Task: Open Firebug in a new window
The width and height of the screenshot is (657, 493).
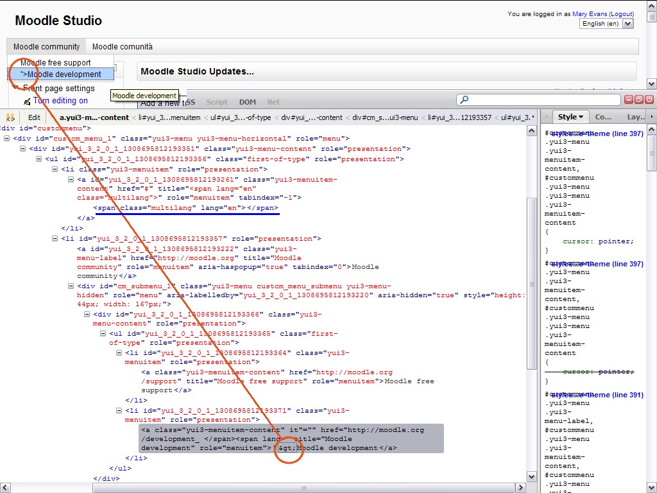Action: click(x=638, y=99)
